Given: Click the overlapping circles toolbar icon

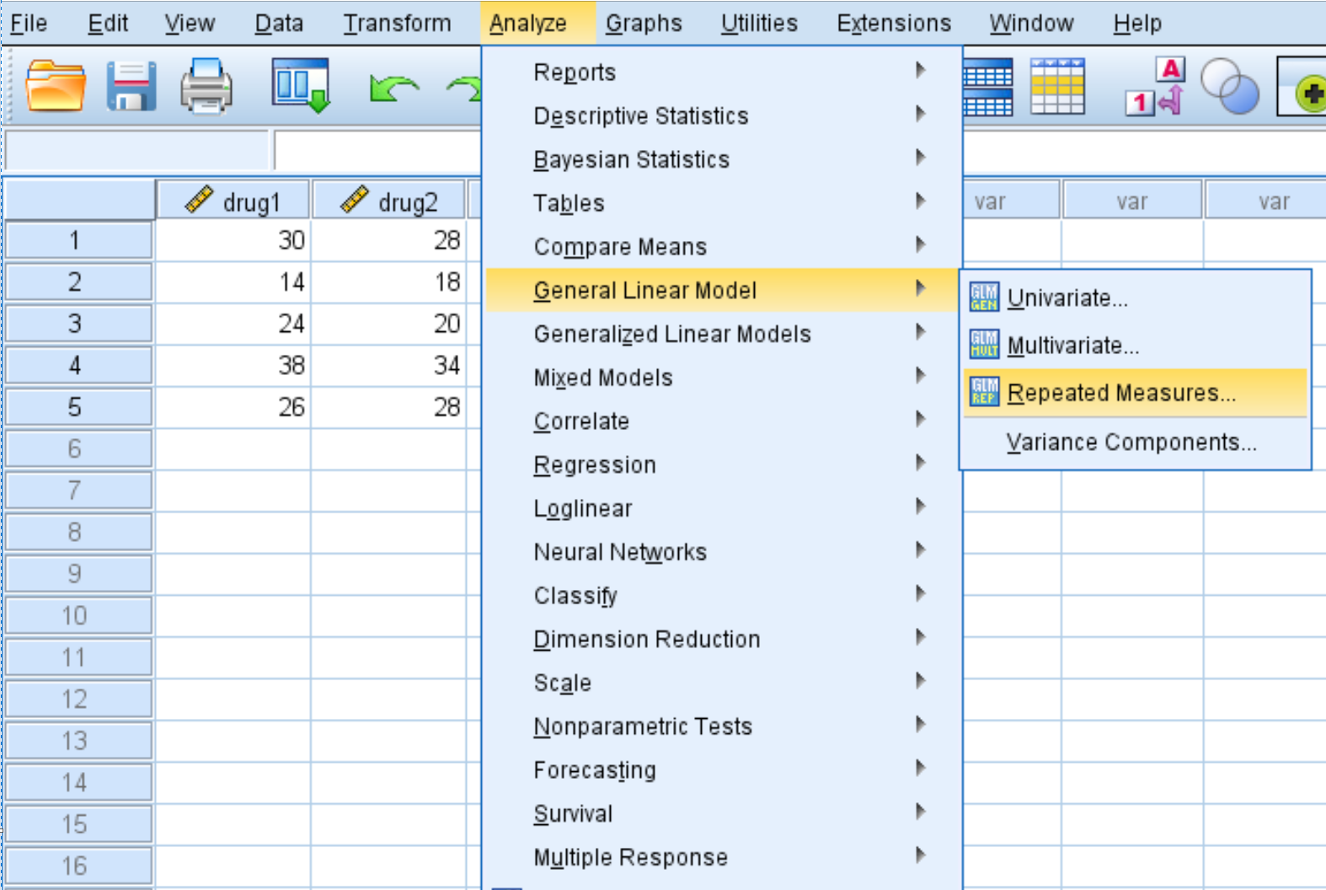Looking at the screenshot, I should coord(1229,86).
